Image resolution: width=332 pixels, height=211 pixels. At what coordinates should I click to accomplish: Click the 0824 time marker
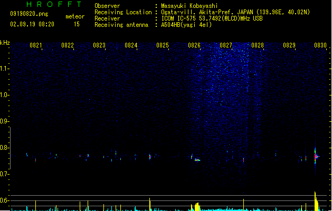click(x=131, y=45)
